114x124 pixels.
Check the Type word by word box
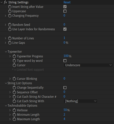coord(65,61)
